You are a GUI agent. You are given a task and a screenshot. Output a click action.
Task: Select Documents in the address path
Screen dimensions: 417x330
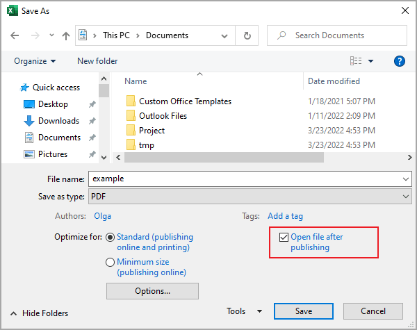coord(167,35)
